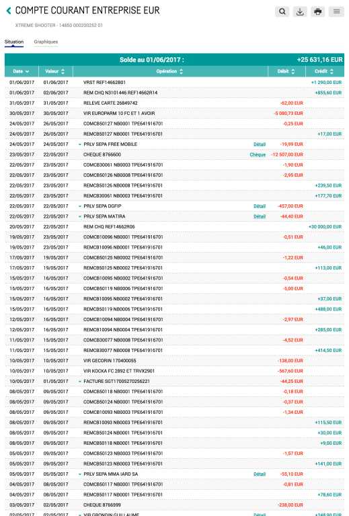Open the hamburger menu icon
Screen dimensions: 349x516
tap(336, 11)
